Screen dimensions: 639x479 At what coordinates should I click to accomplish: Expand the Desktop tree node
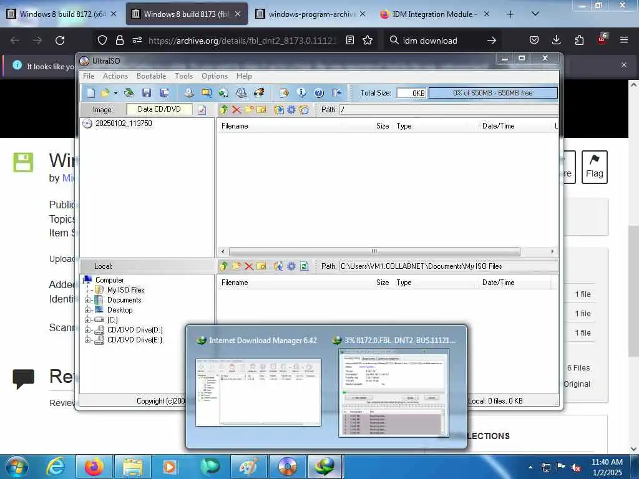tap(87, 311)
